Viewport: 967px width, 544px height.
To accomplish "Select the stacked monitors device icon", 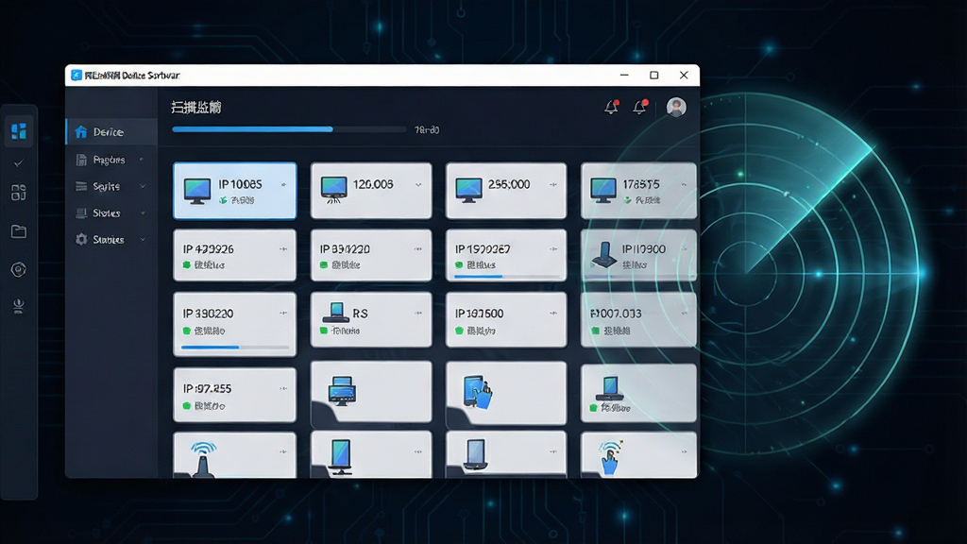I will click(342, 391).
